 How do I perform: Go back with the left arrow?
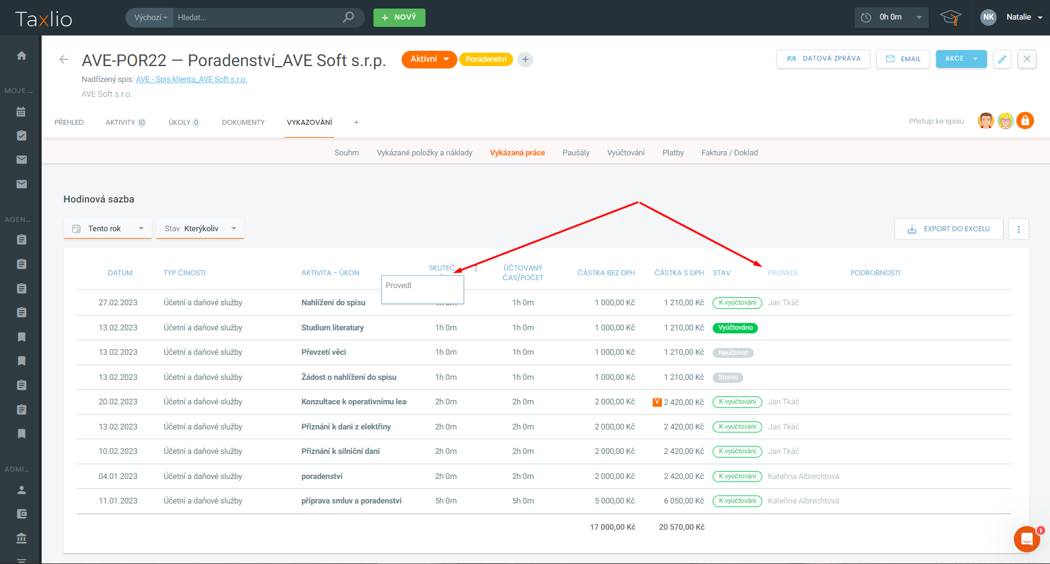tap(64, 59)
